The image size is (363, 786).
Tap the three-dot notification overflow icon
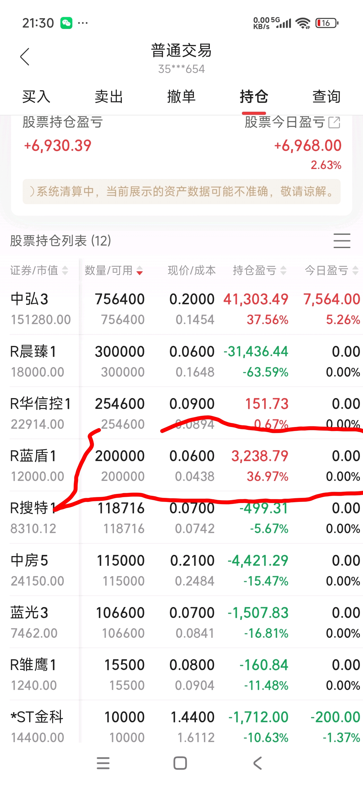pos(83,23)
